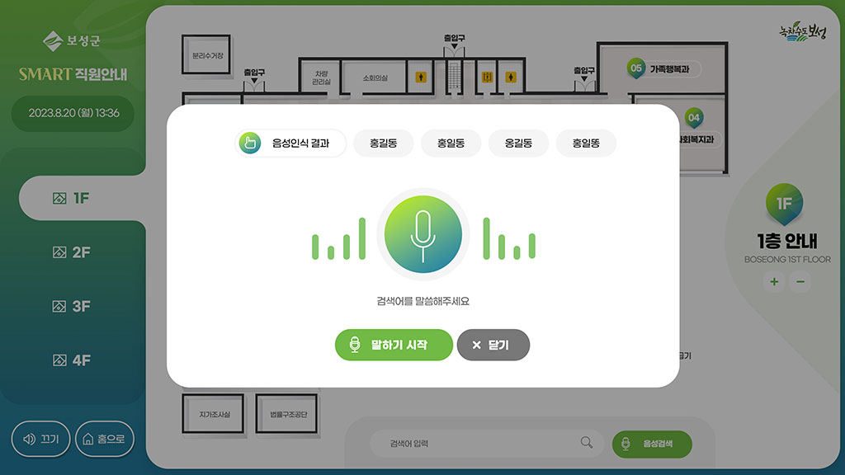The height and width of the screenshot is (475, 845).
Task: Click the 보성군 logo in the sidebar
Action: pyautogui.click(x=72, y=41)
